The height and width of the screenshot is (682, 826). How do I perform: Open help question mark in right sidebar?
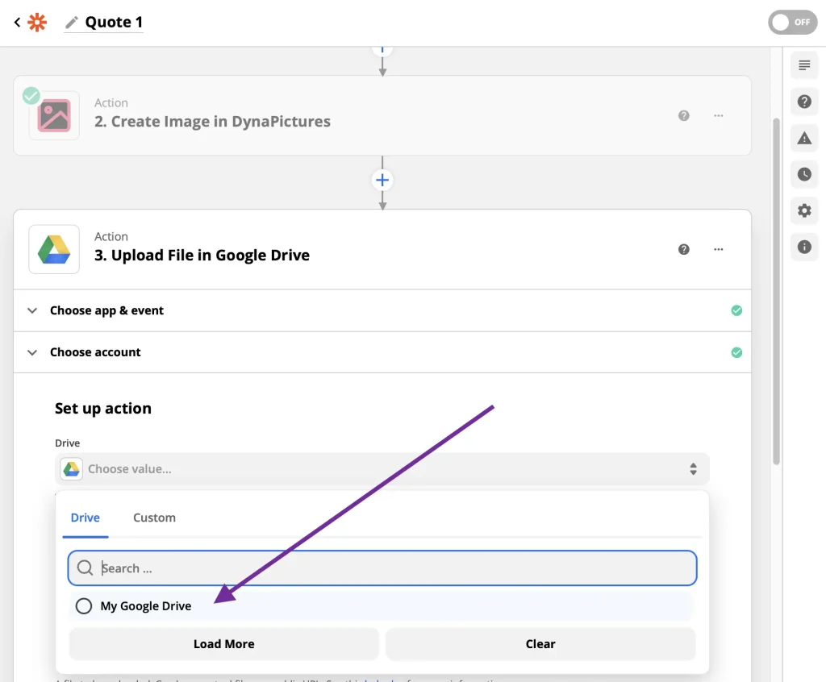click(x=804, y=102)
